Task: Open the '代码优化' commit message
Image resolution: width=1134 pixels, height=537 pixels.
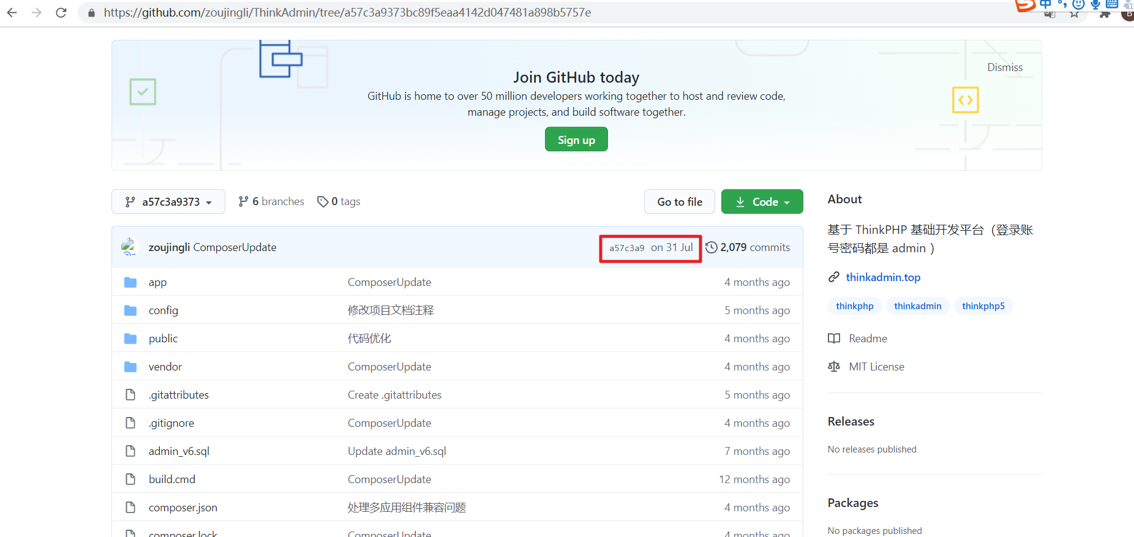Action: pyautogui.click(x=369, y=339)
